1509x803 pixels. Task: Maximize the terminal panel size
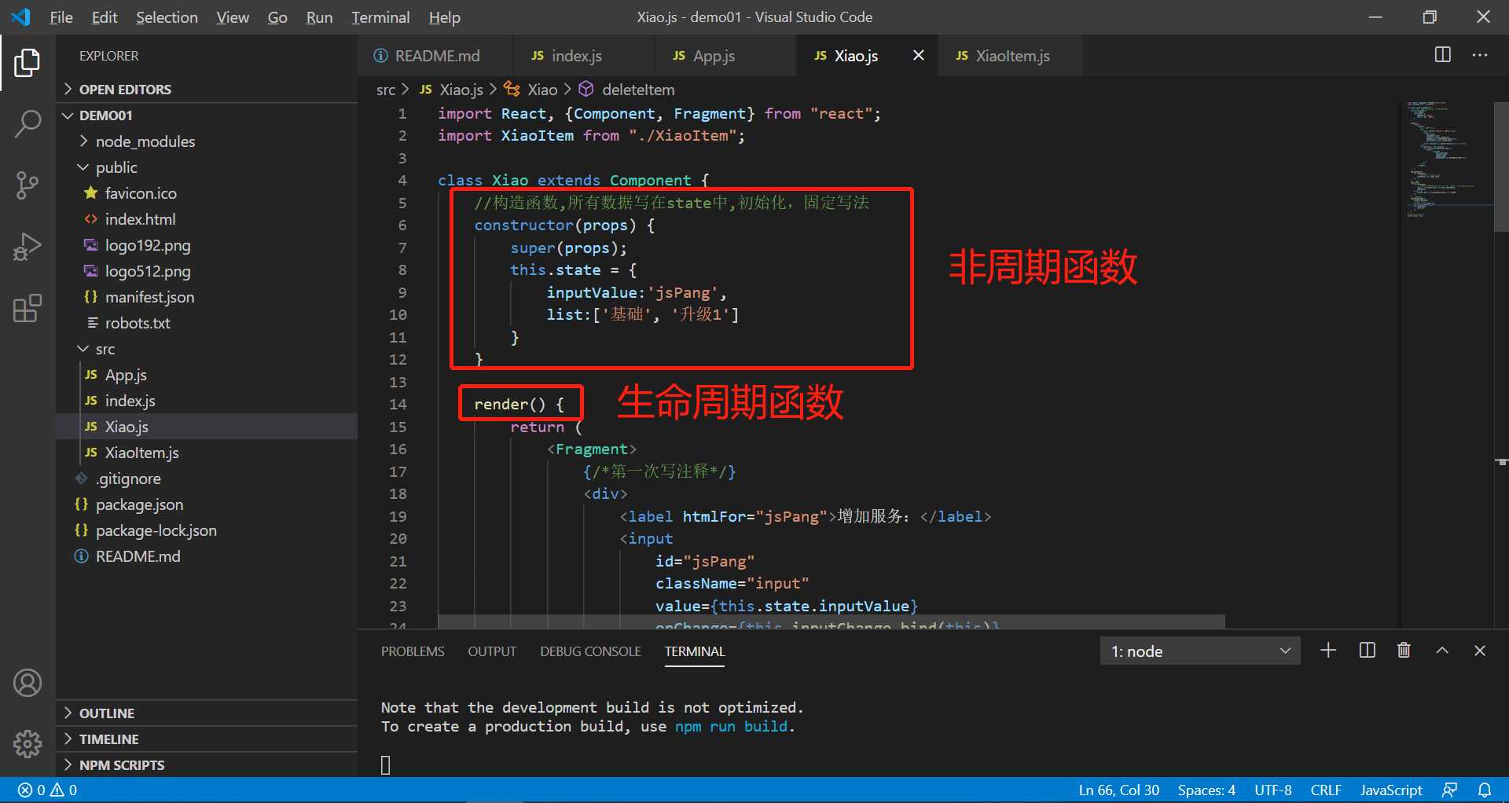click(1442, 651)
